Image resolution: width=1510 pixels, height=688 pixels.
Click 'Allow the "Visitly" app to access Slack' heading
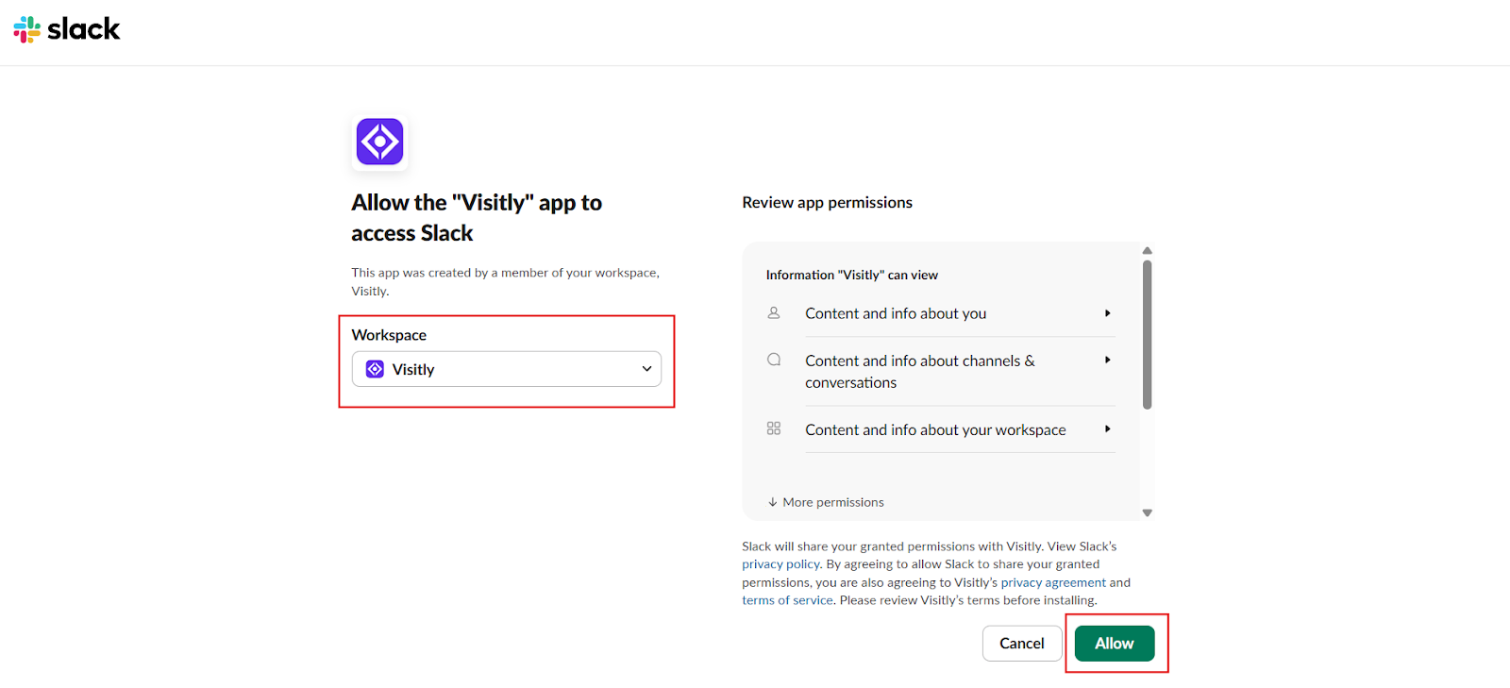click(x=477, y=218)
